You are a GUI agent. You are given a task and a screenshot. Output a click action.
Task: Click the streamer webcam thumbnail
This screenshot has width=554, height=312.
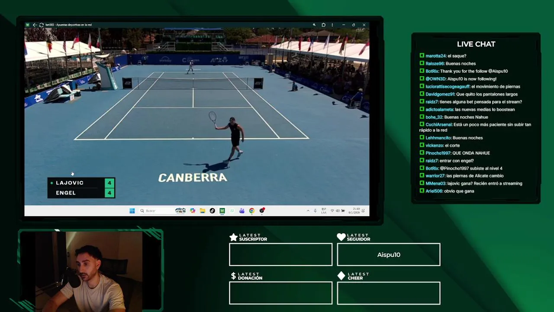(90, 271)
